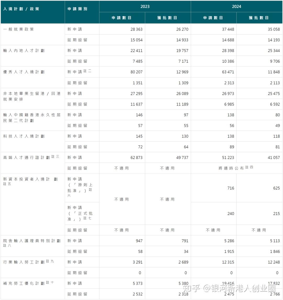Click the 一般就業政策 row label
283x300 pixels.
(x=19, y=29)
